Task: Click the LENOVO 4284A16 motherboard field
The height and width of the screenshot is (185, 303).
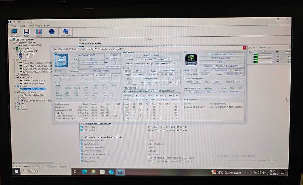Action: 151,55
